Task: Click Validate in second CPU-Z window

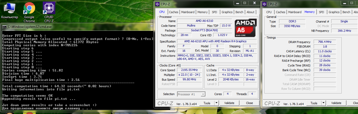Action: (336, 103)
